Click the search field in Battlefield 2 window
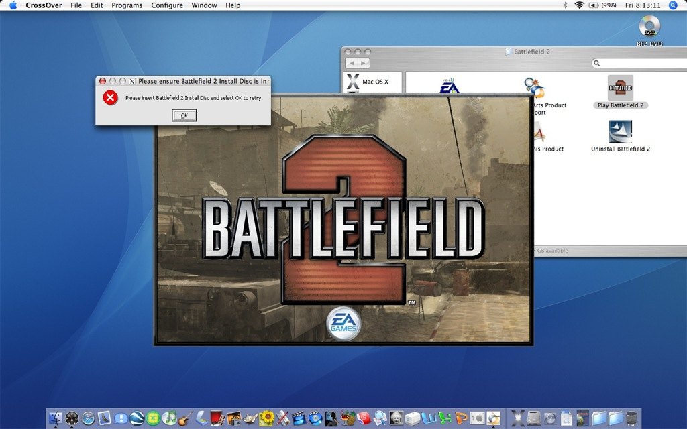This screenshot has width=687, height=429. (639, 63)
